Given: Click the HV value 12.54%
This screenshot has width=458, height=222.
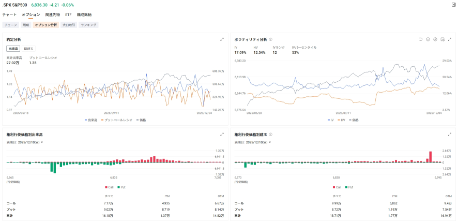Looking at the screenshot, I should coord(259,53).
